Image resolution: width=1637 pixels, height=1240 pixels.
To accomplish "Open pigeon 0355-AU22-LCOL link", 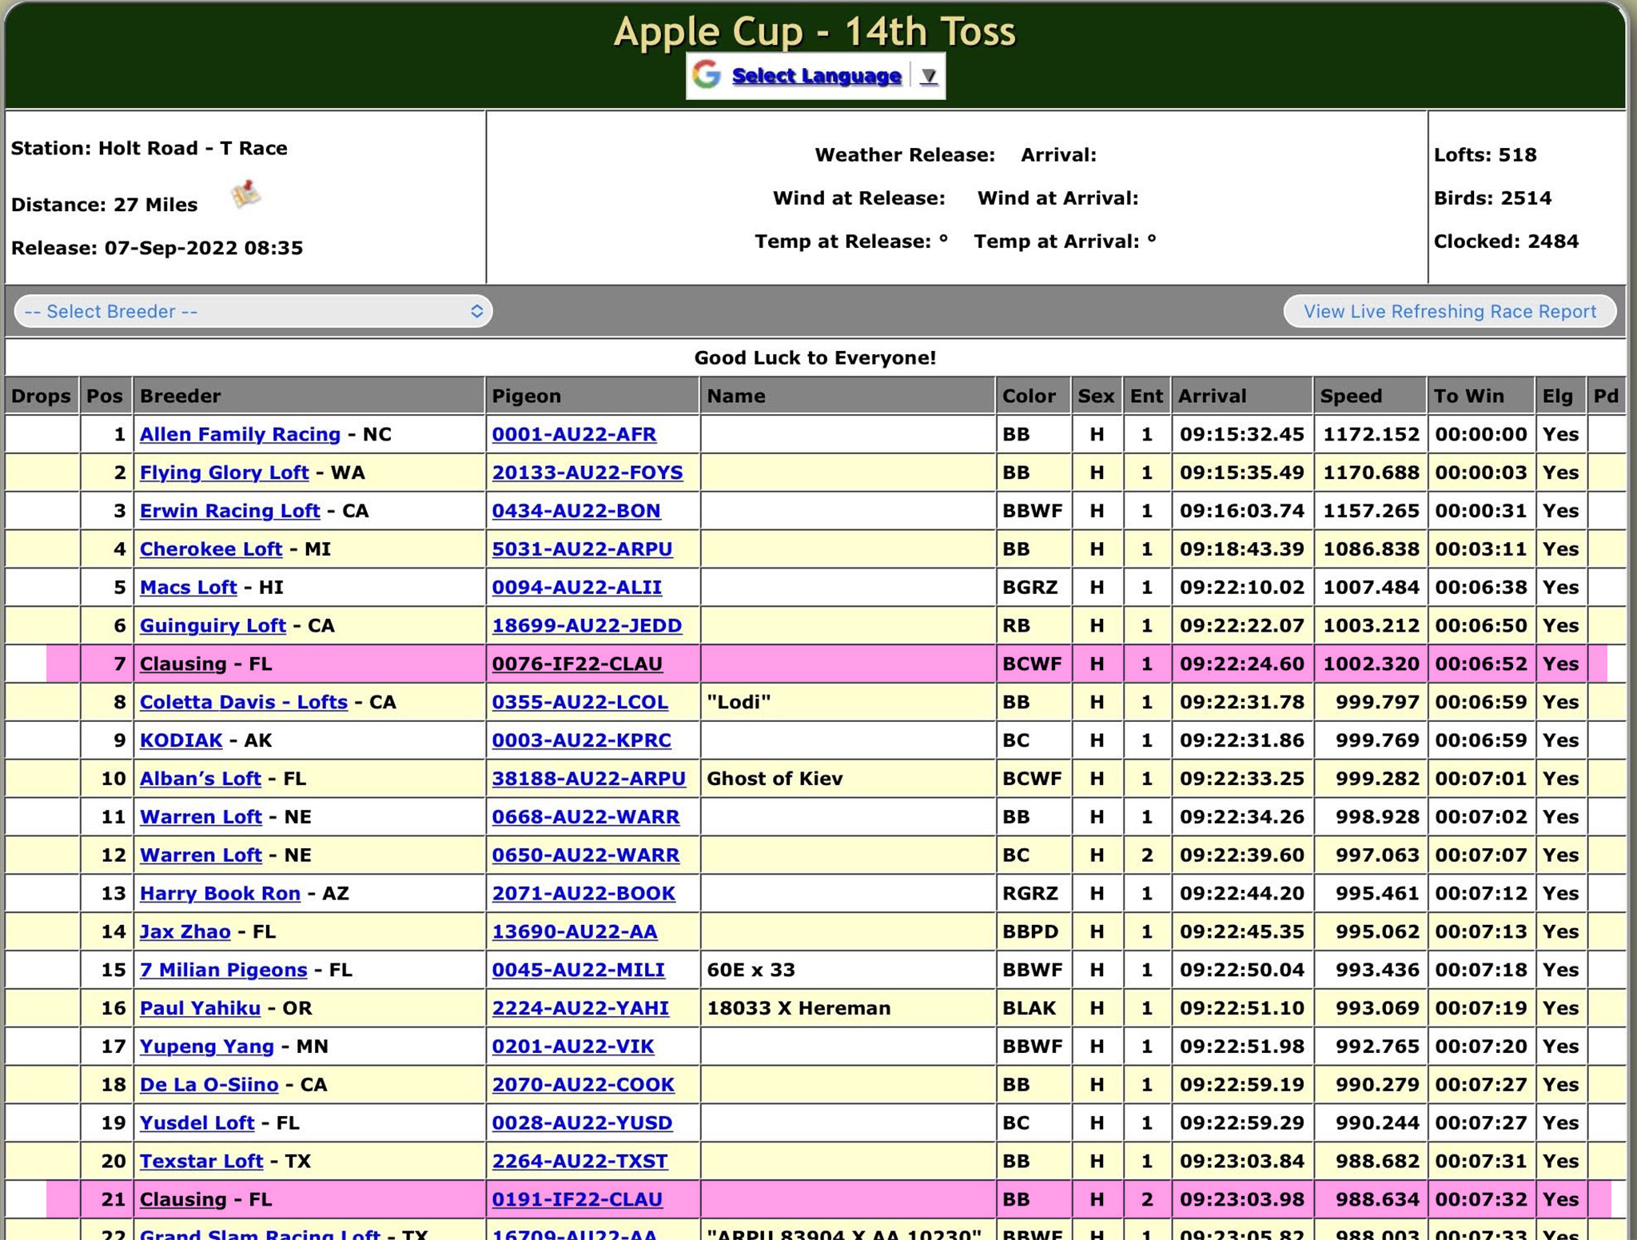I will [x=580, y=702].
